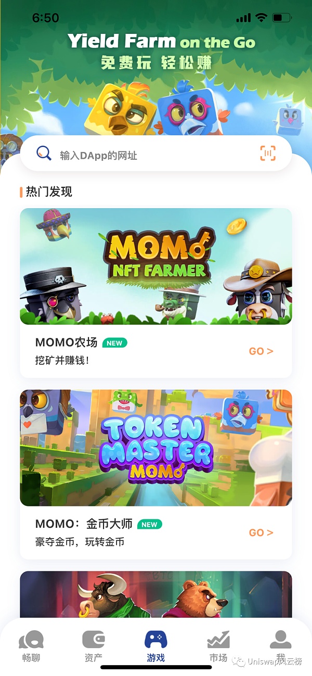This screenshot has width=312, height=676.
Task: Tap the 挖矿并赚钱! description text
Action: point(62,360)
